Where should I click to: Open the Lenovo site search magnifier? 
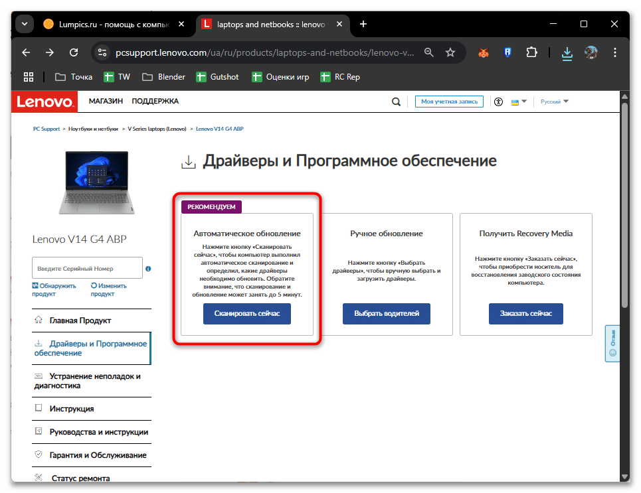point(396,102)
